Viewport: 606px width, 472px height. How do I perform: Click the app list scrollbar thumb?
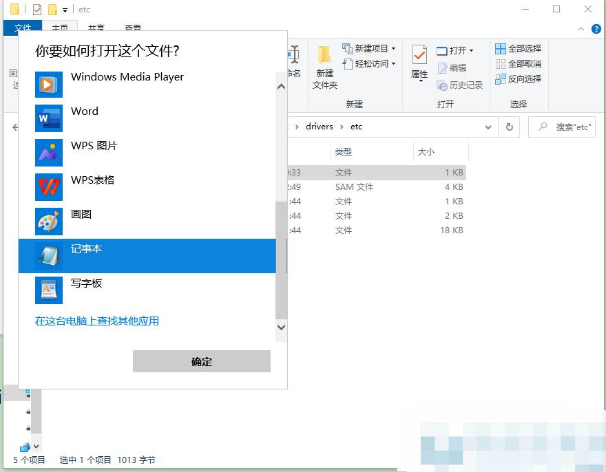[x=281, y=260]
